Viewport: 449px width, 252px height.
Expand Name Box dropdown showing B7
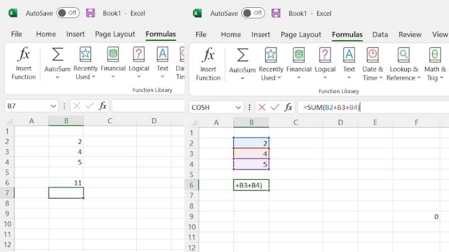point(53,106)
